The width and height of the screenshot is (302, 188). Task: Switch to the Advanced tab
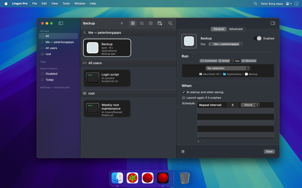click(x=236, y=29)
